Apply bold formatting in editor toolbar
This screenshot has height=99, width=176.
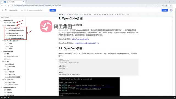(62, 15)
